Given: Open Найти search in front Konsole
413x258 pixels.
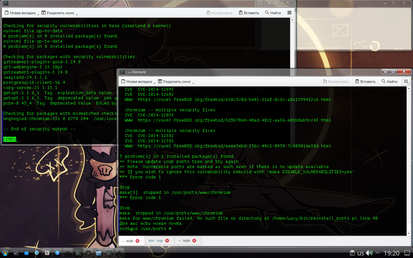Looking at the screenshot, I should pos(389,81).
